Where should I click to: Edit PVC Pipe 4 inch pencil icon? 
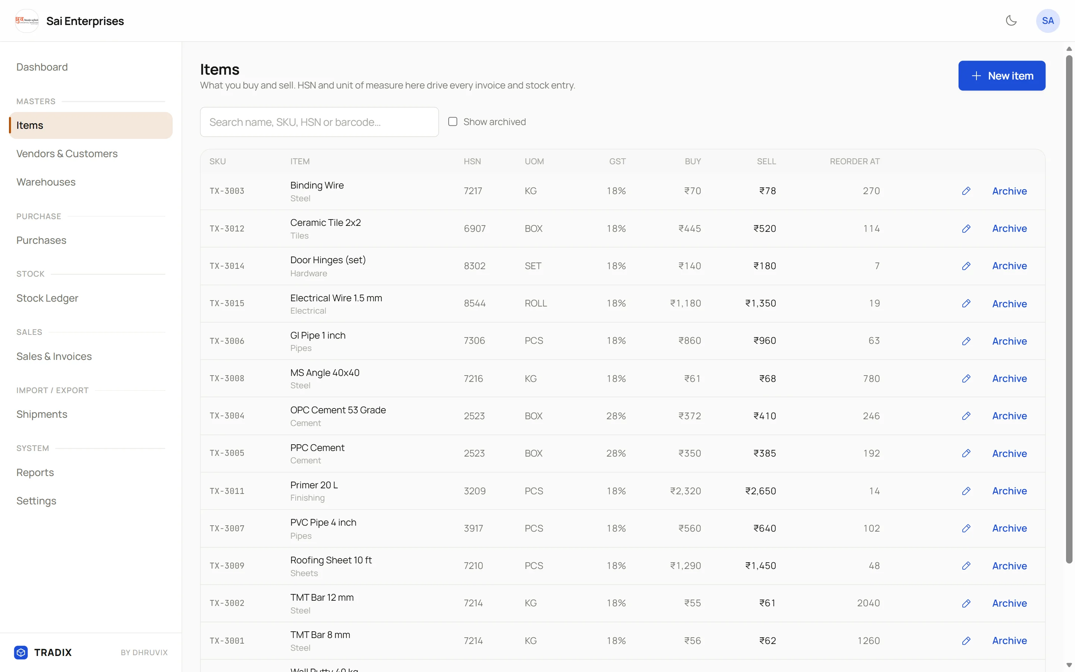click(x=966, y=528)
